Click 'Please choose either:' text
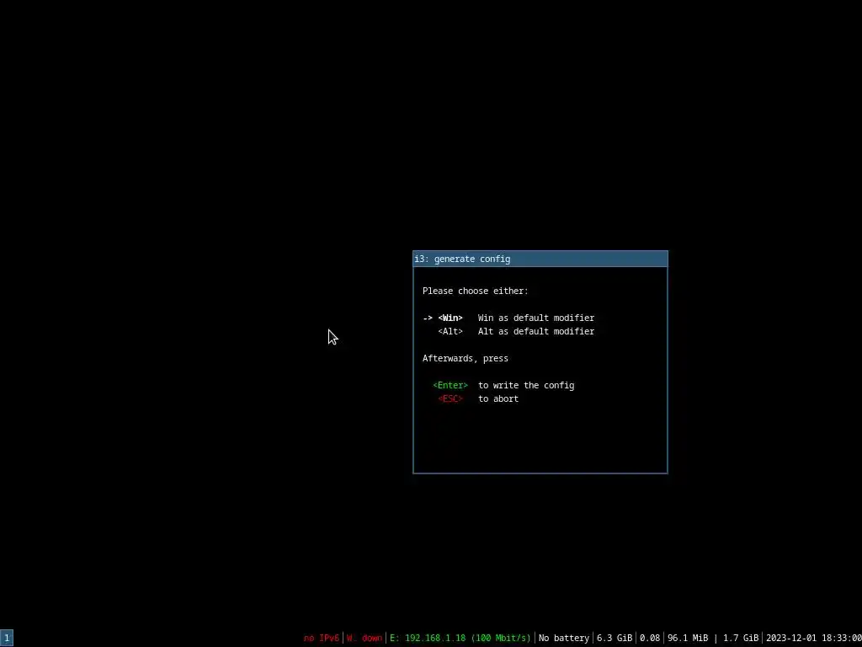Viewport: 862px width, 647px height. click(475, 291)
